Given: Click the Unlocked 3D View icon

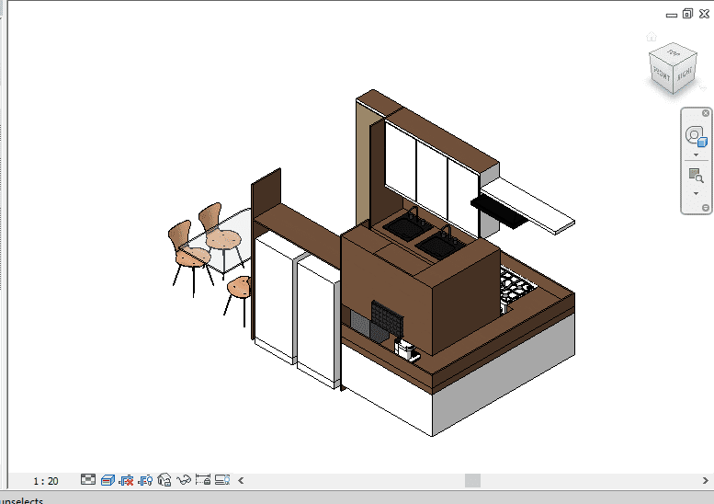Looking at the screenshot, I should click(165, 480).
